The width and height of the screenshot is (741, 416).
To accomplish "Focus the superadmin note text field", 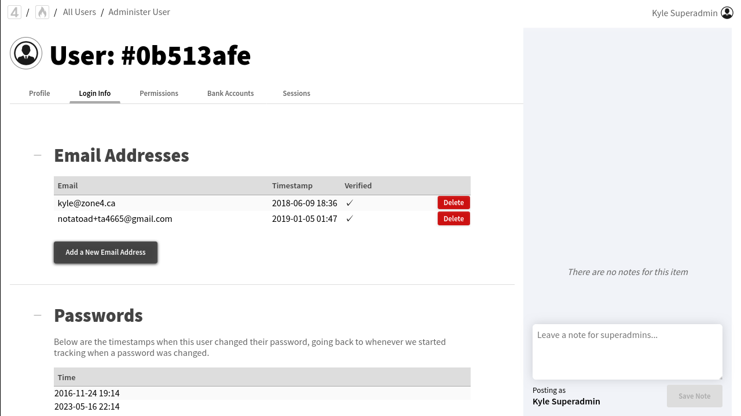I will pyautogui.click(x=627, y=351).
